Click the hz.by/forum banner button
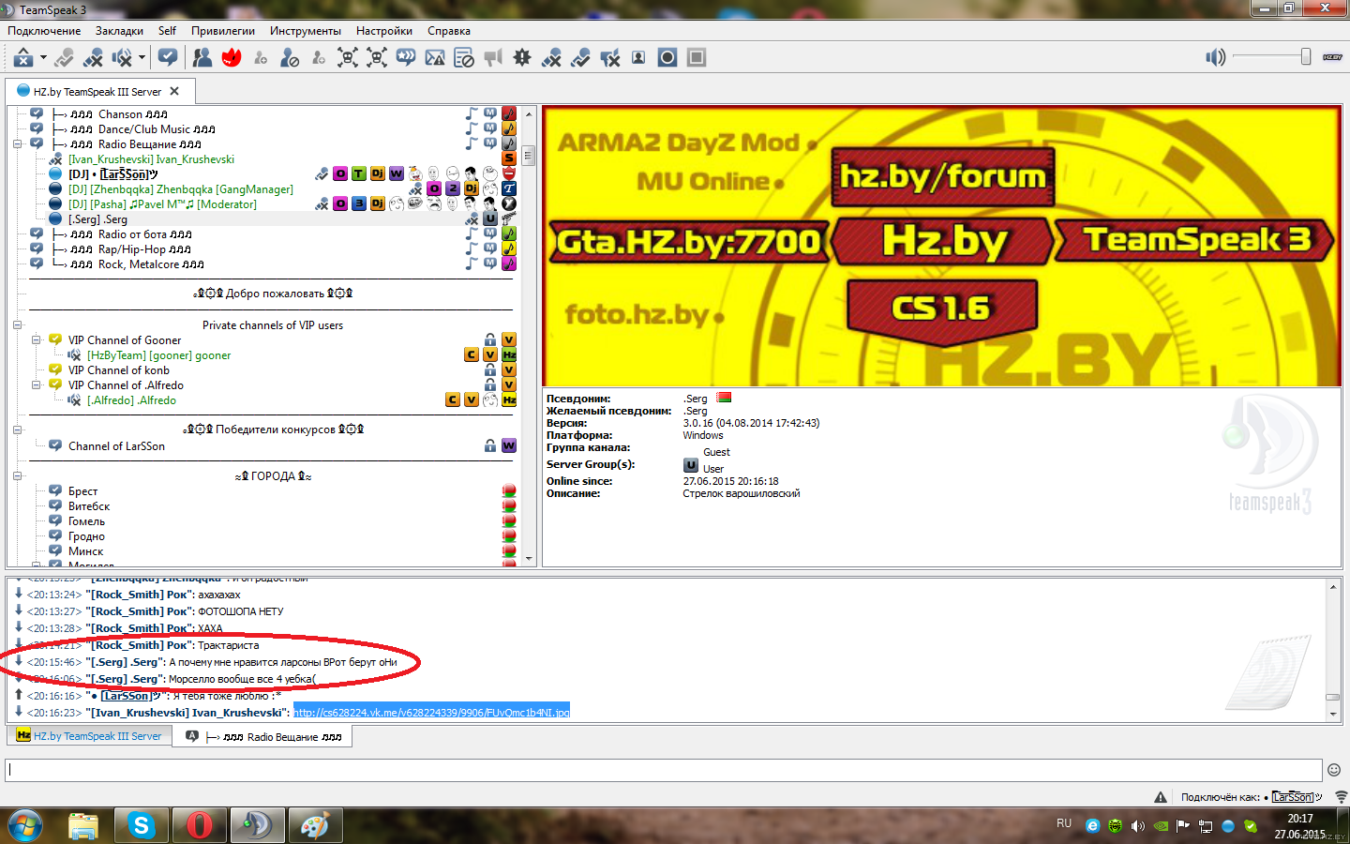Screen dimensions: 1350x844 pos(942,176)
